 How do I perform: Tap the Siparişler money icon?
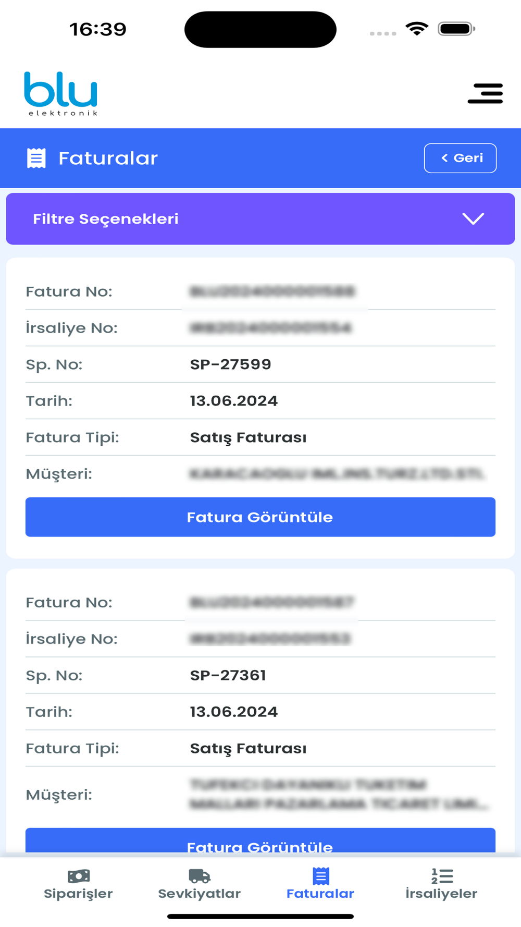point(79,876)
